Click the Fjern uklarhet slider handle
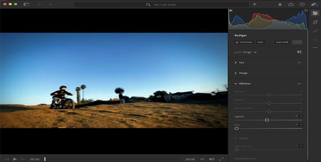Image resolution: width=321 pixels, height=162 pixels. [269, 111]
